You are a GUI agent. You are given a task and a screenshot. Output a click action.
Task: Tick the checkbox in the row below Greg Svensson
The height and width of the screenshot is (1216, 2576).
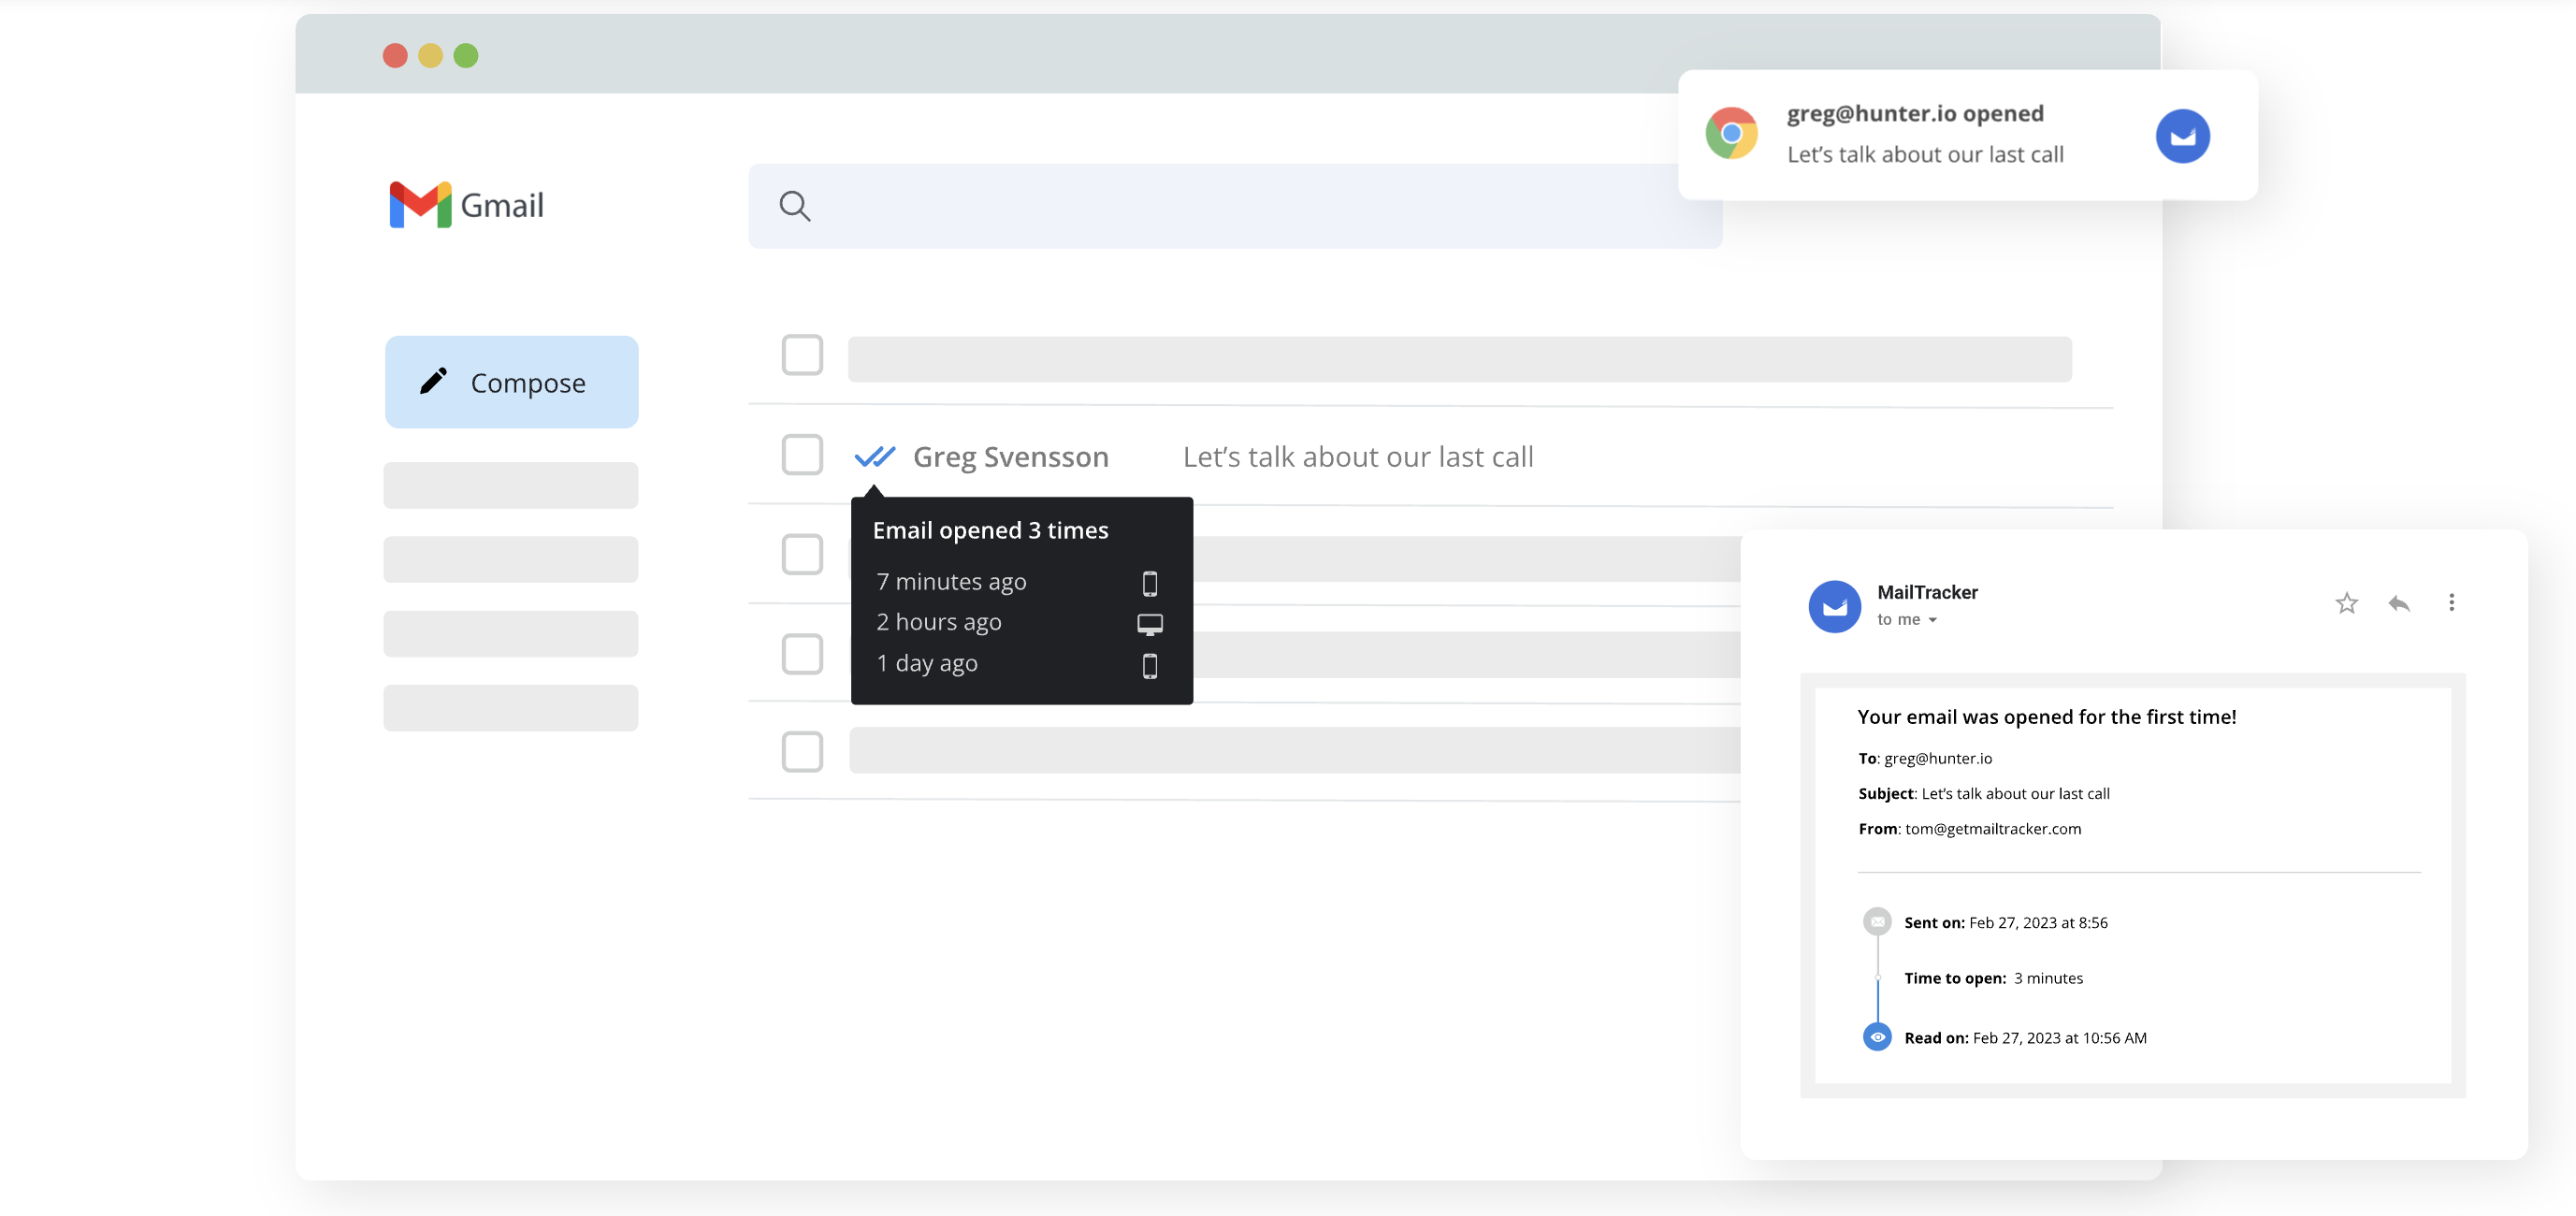[802, 554]
